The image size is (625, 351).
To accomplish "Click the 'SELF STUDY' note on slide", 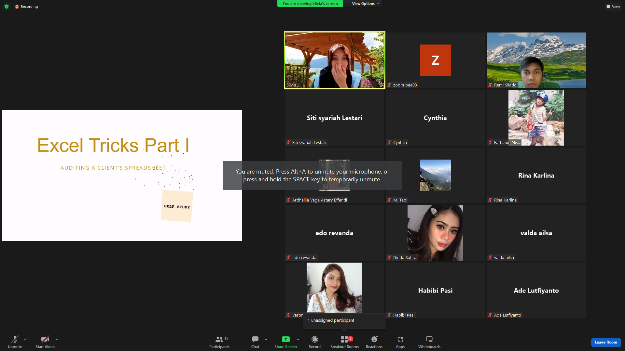I will click(x=177, y=206).
